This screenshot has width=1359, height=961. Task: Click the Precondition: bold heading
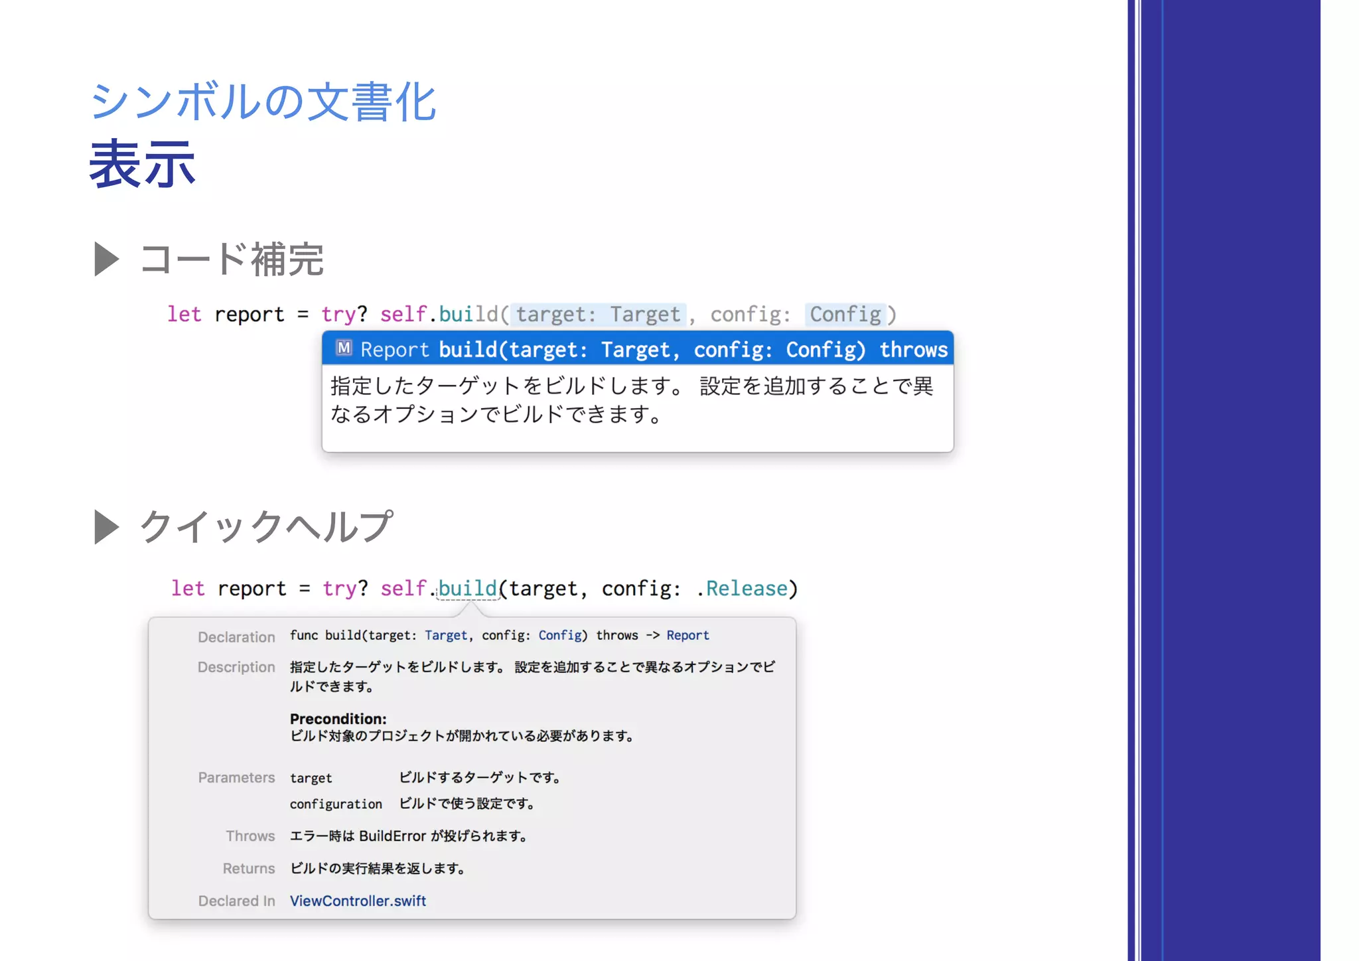coord(338,719)
